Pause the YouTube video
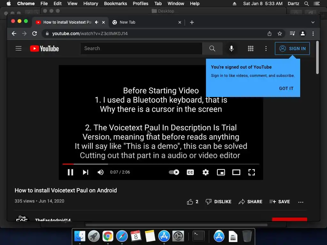The height and width of the screenshot is (245, 327). tap(70, 172)
